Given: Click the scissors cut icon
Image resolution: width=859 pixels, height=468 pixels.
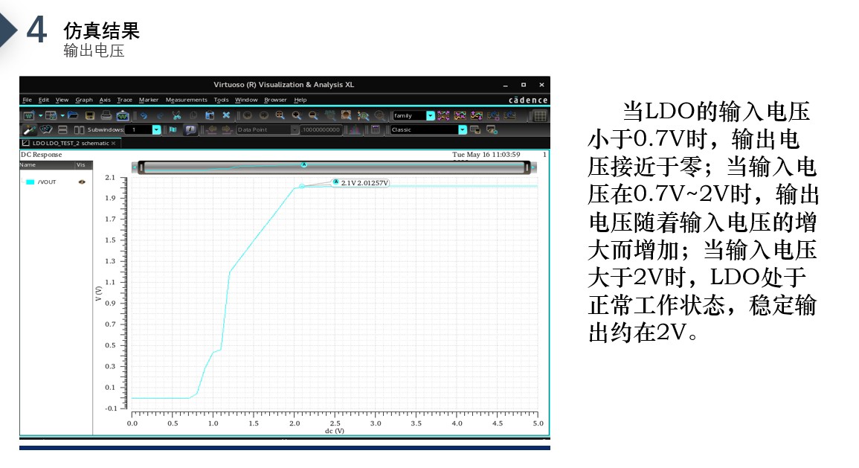Looking at the screenshot, I should click(176, 115).
